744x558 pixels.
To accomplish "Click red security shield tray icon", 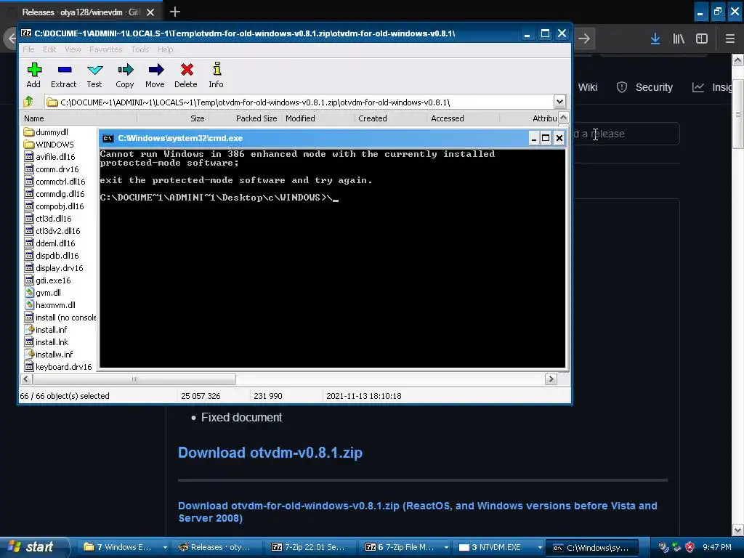I will (690, 547).
